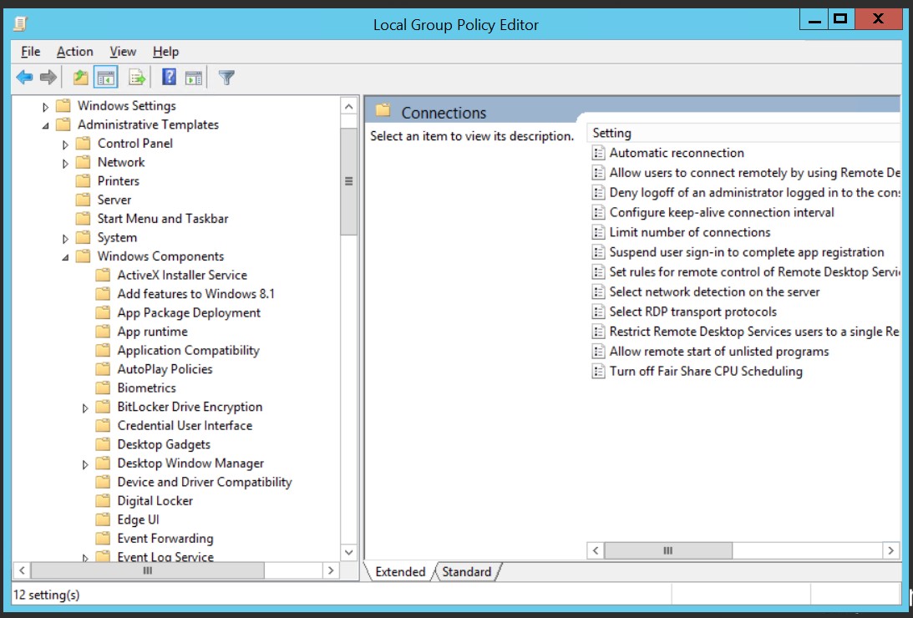Click the Back arrow toolbar icon
913x618 pixels.
point(24,78)
